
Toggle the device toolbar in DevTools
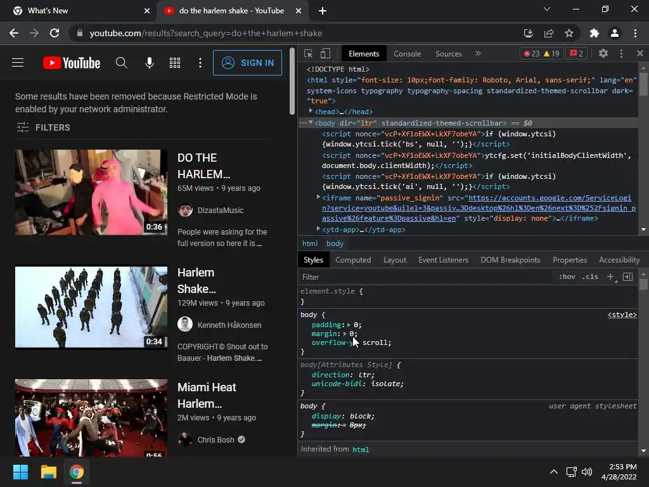(325, 53)
